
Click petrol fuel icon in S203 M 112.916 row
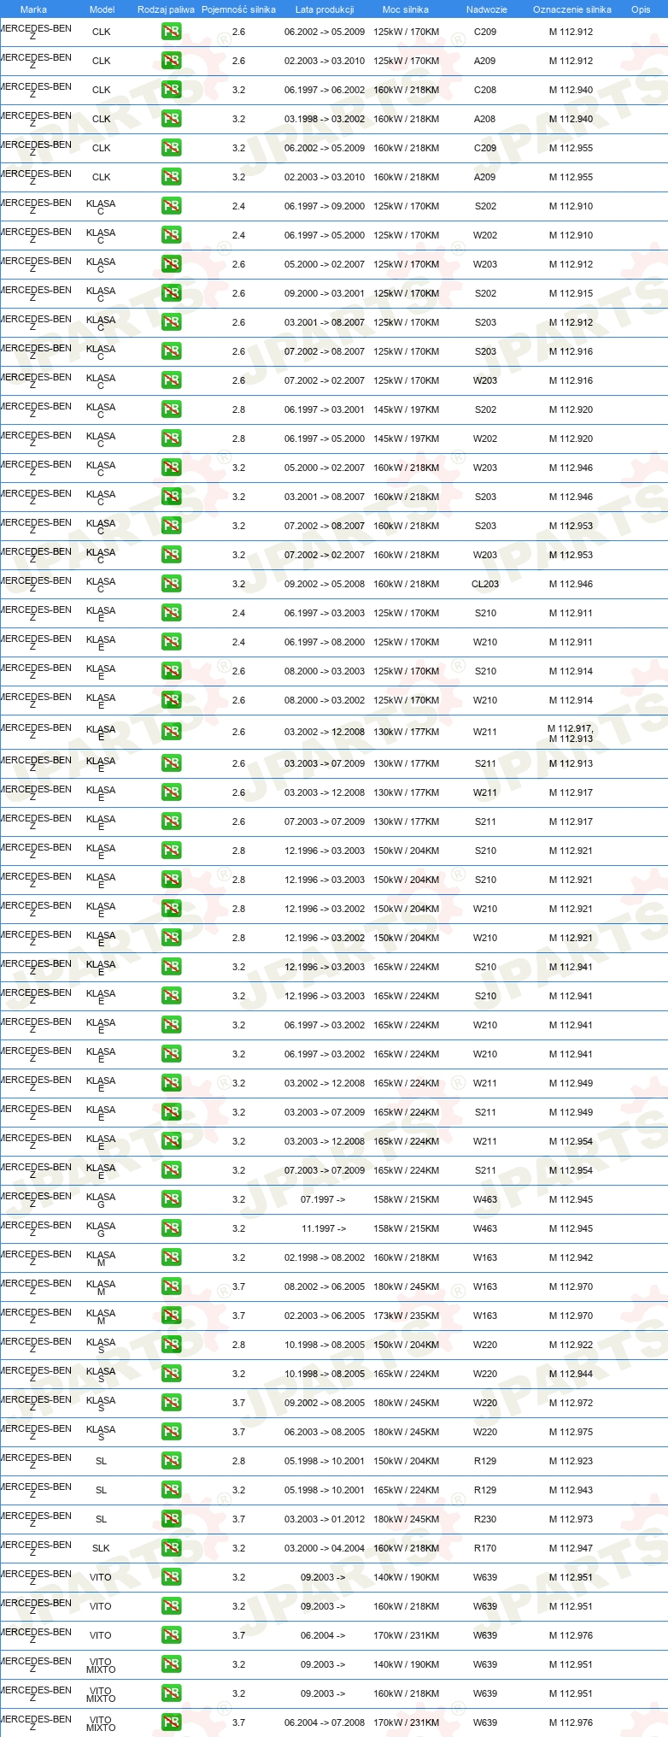[172, 351]
